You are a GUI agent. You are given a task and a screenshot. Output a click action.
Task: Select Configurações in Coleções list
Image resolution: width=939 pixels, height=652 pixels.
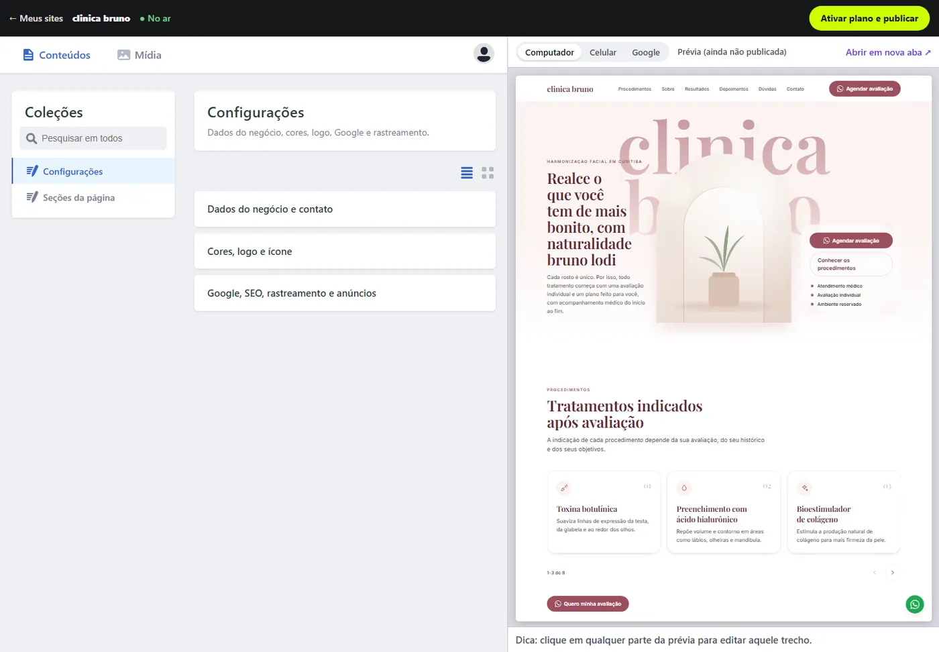click(x=93, y=171)
